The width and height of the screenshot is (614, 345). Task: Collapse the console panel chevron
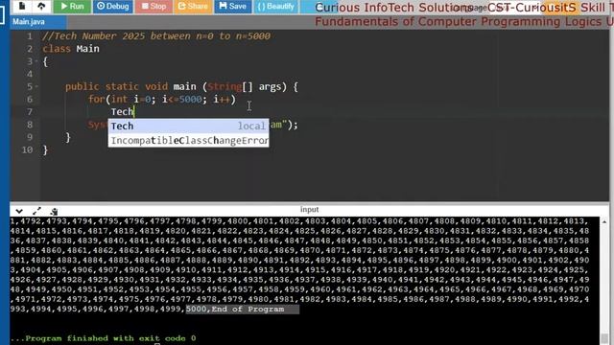click(x=19, y=211)
